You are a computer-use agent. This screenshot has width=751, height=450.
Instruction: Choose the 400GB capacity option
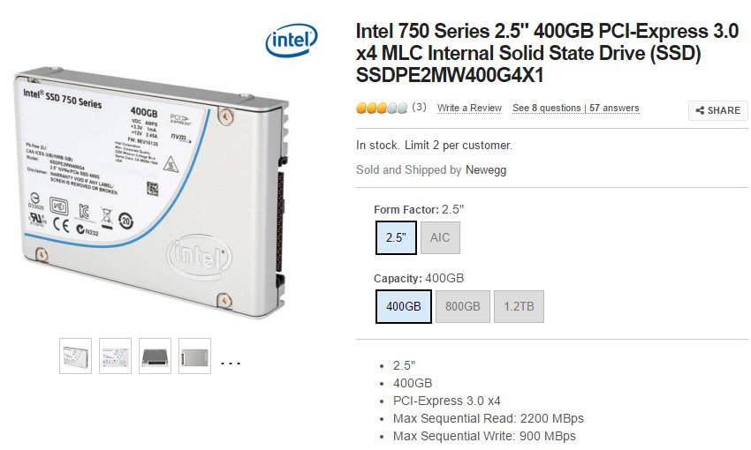(x=404, y=306)
